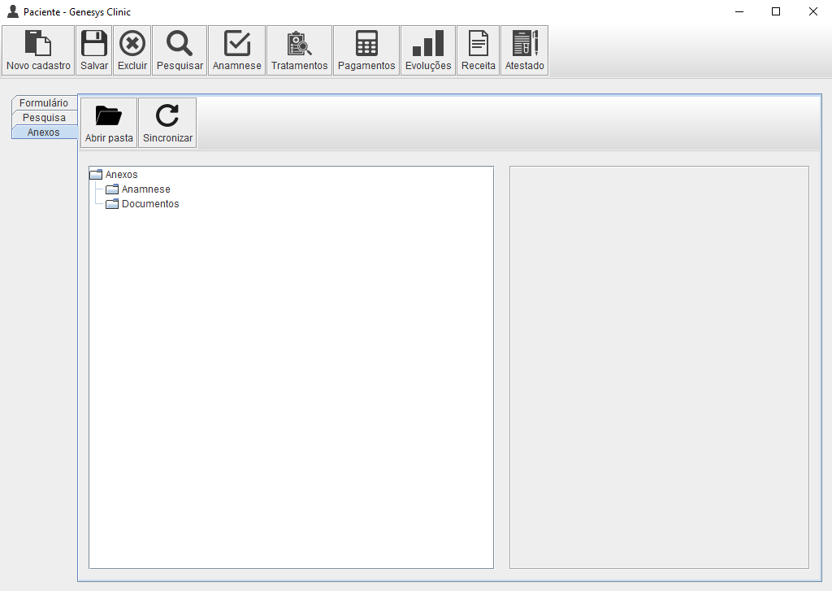Switch to the Formulário tab
Viewport: 832px width, 591px height.
(x=44, y=103)
